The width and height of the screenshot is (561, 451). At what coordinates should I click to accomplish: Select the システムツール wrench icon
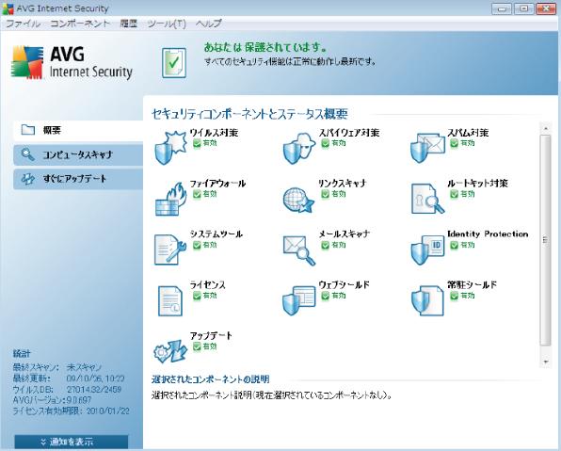click(170, 250)
